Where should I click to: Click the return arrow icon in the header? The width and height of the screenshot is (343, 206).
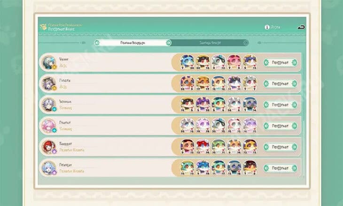pyautogui.click(x=301, y=27)
